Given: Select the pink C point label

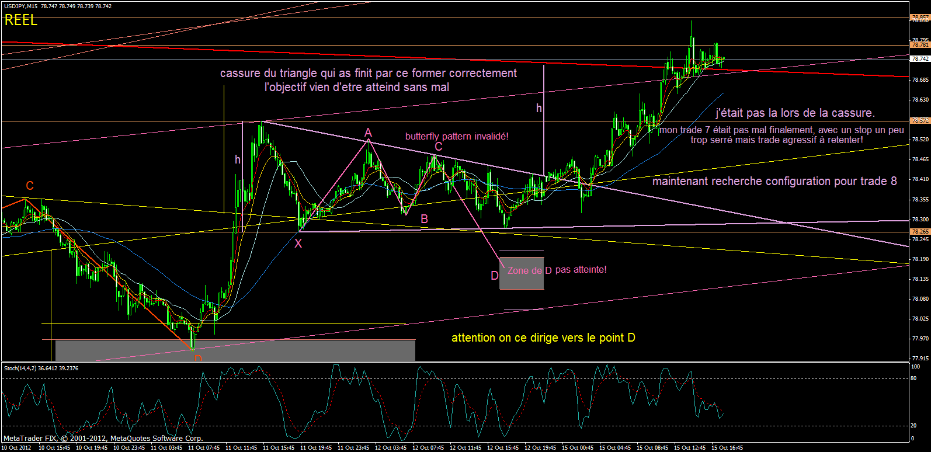Looking at the screenshot, I should (x=439, y=147).
